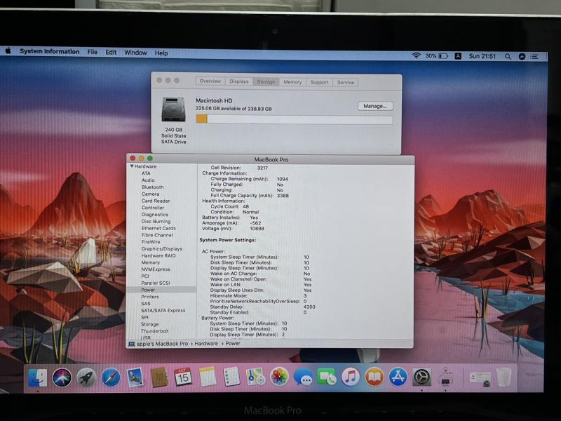Launch App Store from the dock
Screen dimensions: 561x421
point(398,377)
